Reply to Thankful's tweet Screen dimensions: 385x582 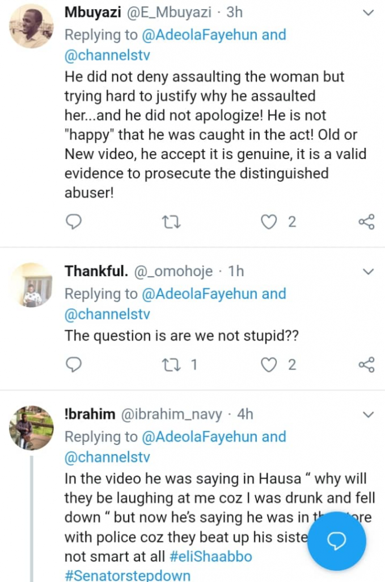pos(74,364)
